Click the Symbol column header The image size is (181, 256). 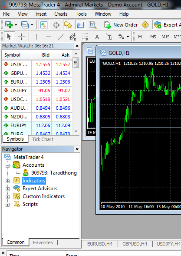[x=17, y=55]
